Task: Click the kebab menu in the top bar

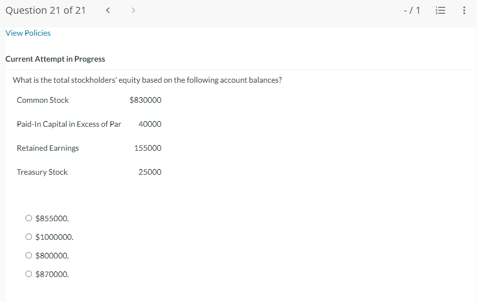Action: coord(464,10)
